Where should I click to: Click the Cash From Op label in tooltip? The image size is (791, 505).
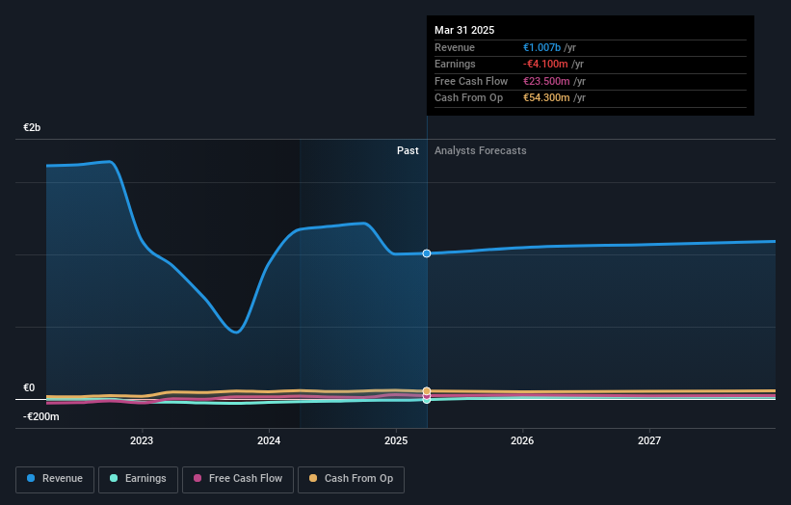point(468,98)
